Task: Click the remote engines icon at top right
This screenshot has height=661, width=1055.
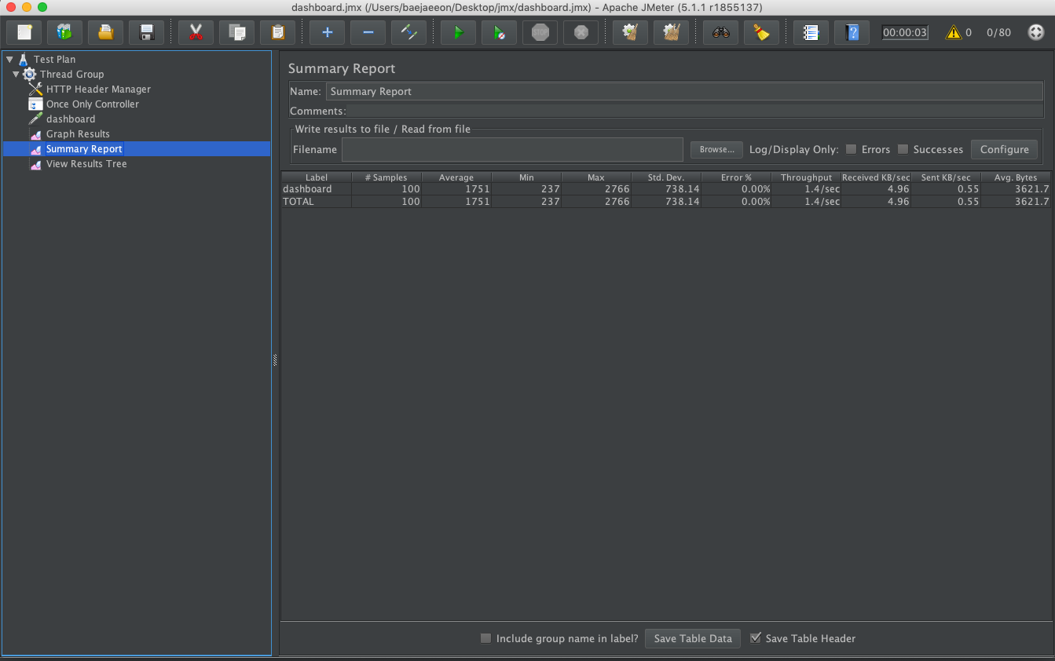Action: [x=1035, y=32]
